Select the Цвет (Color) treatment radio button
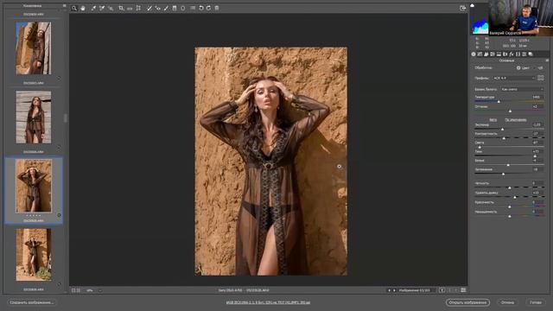 518,67
